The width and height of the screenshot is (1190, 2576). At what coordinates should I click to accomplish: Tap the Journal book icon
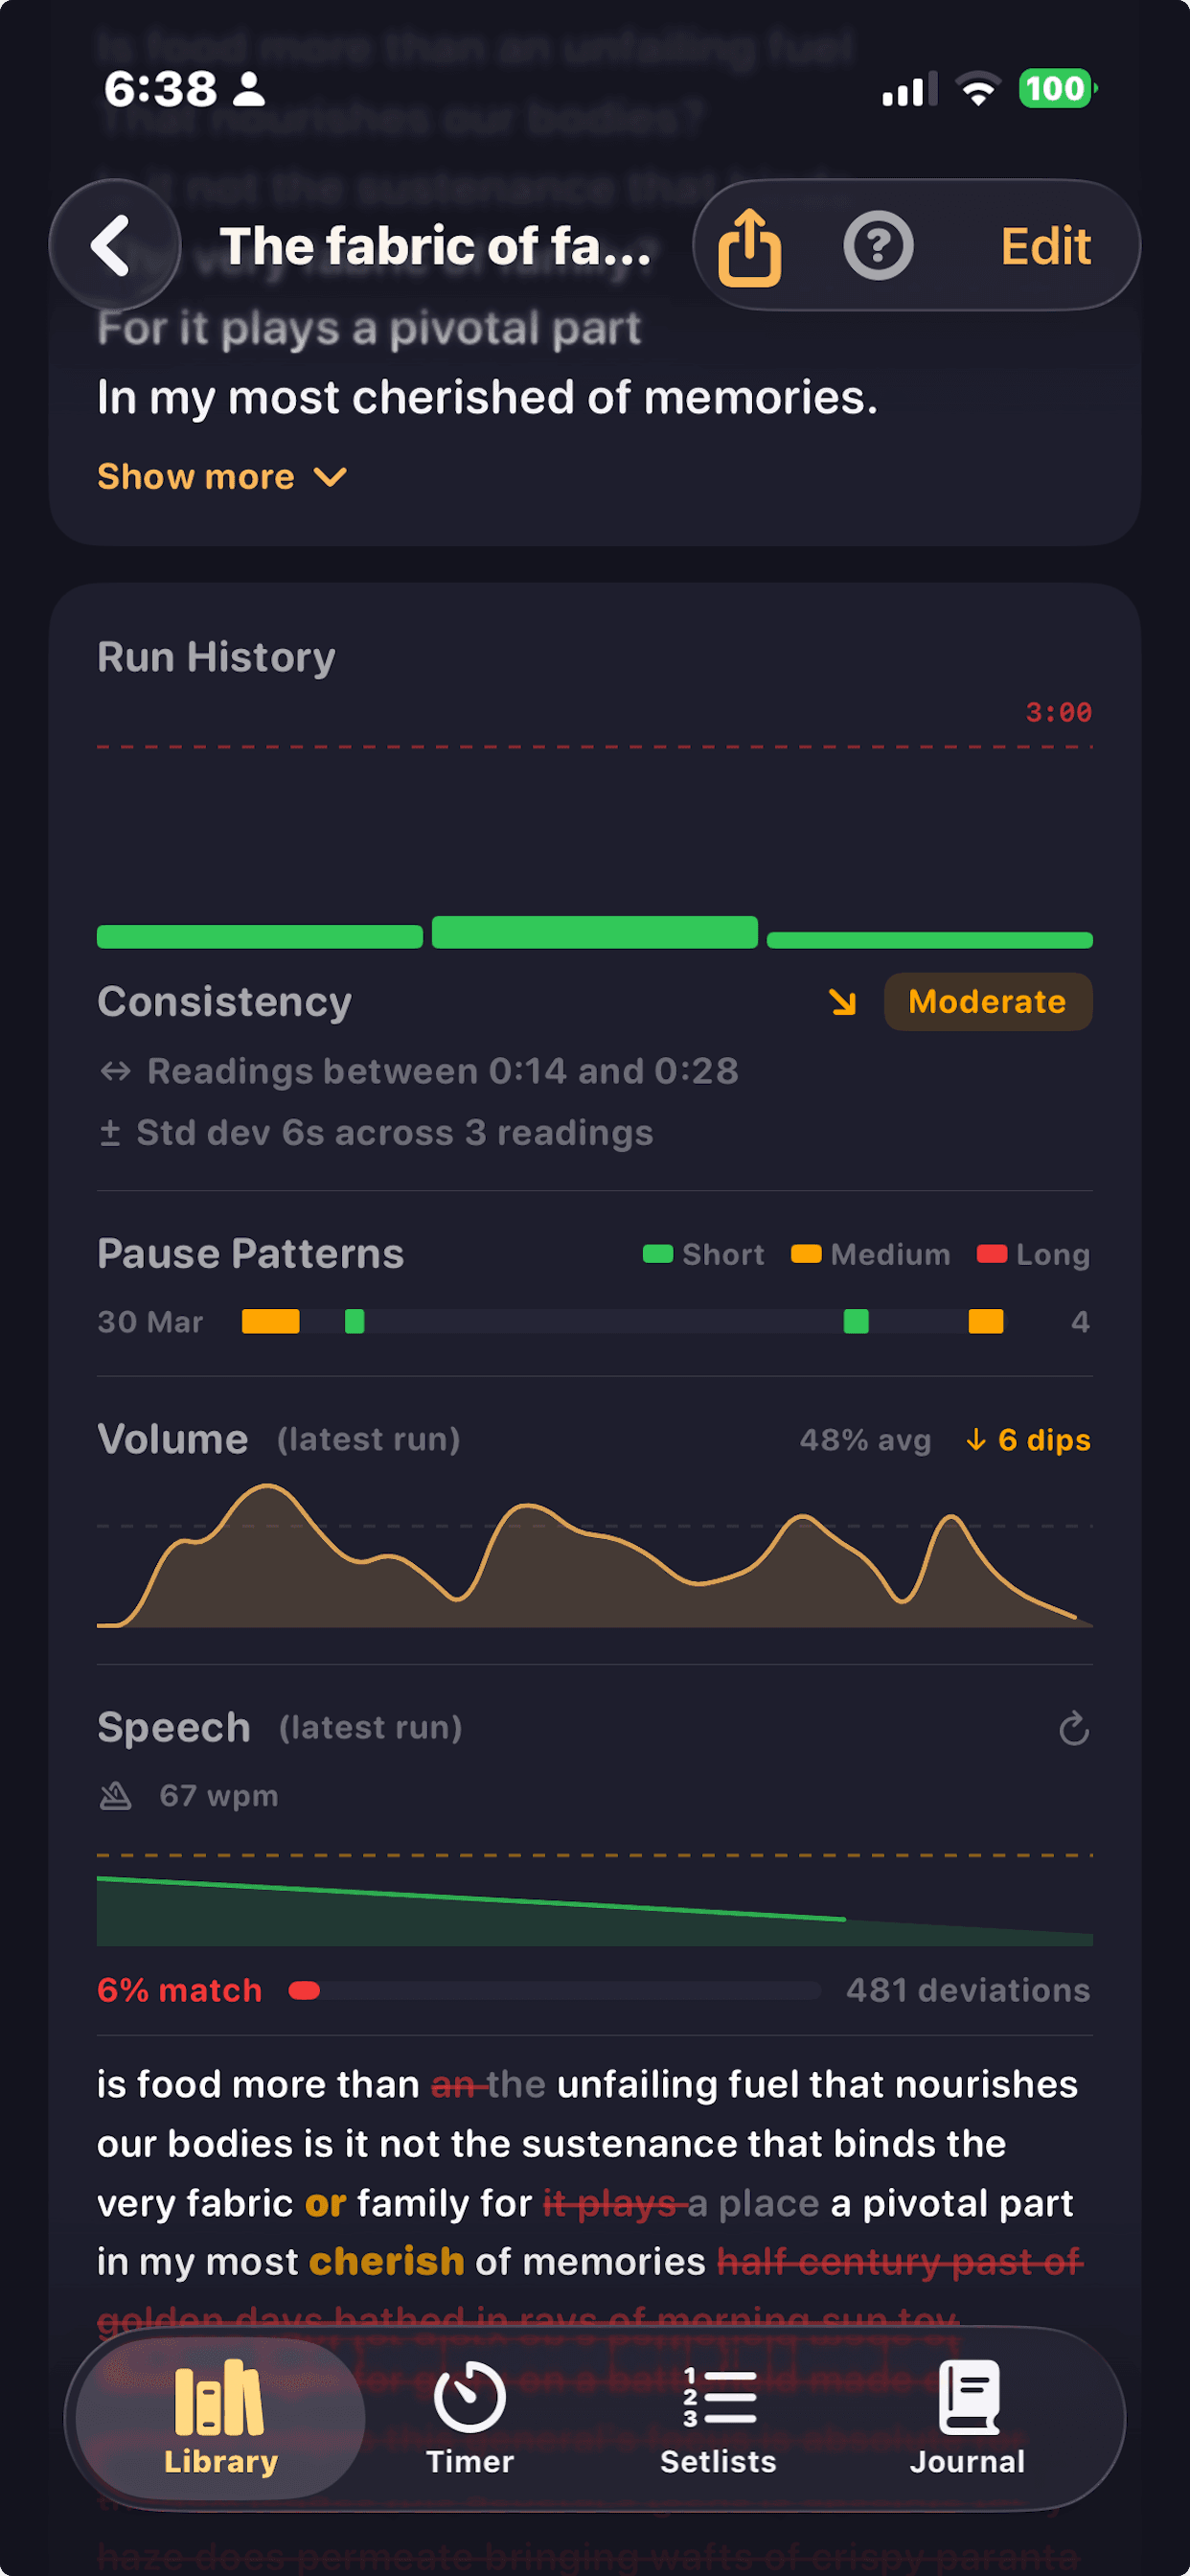coord(967,2398)
